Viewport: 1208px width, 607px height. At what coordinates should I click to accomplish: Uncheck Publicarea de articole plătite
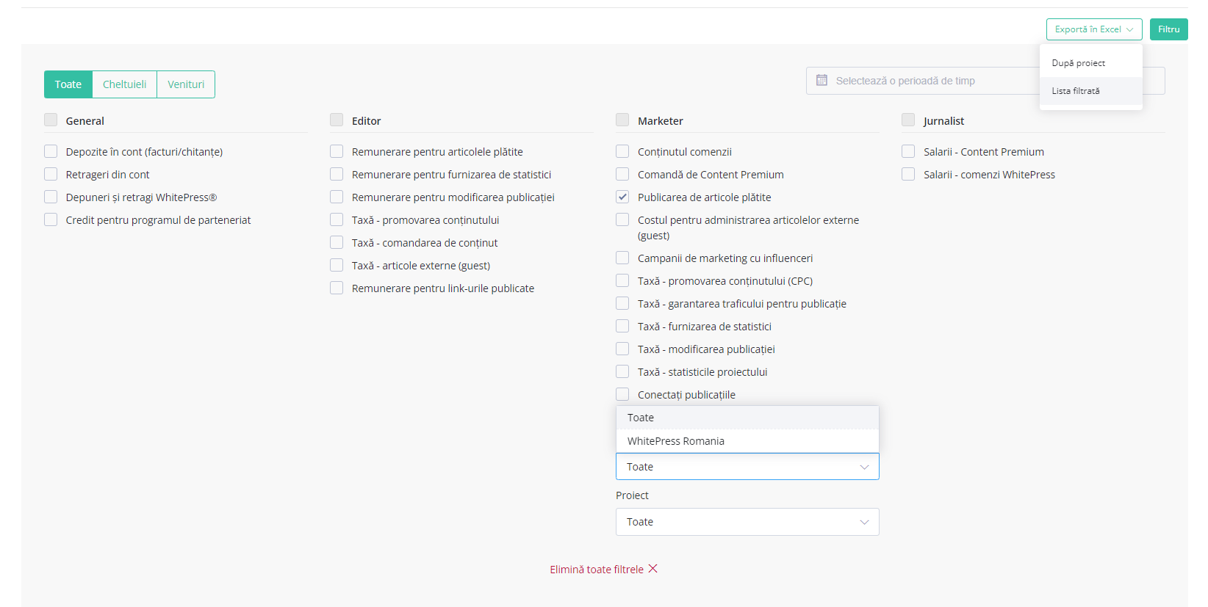pyautogui.click(x=622, y=197)
